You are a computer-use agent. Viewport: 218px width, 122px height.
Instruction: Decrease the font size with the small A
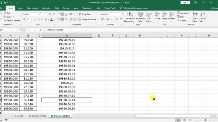pos(54,14)
